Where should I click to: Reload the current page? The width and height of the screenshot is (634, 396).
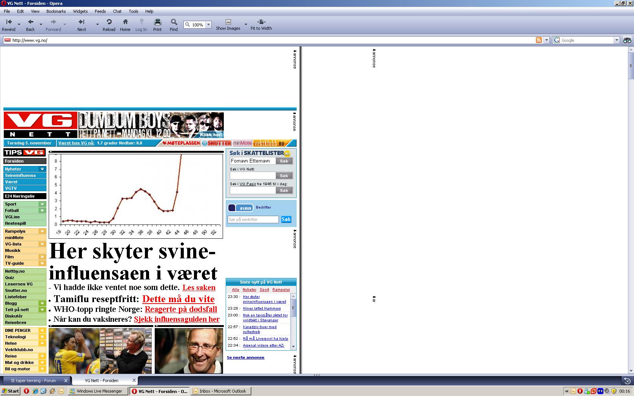[x=109, y=25]
